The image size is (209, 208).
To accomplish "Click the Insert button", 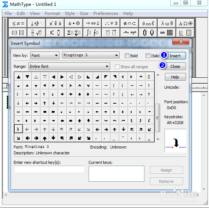I will pos(175,56).
